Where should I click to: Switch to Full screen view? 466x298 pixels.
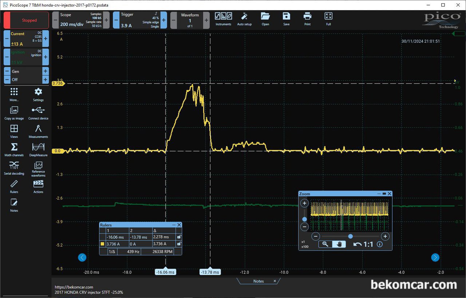[x=328, y=19]
